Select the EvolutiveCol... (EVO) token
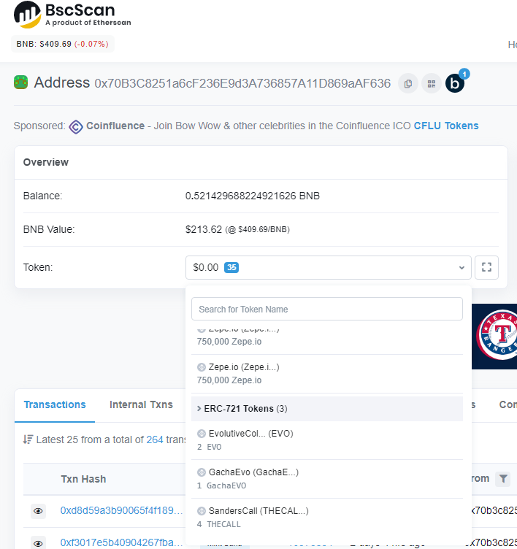517x549 pixels. pyautogui.click(x=327, y=440)
